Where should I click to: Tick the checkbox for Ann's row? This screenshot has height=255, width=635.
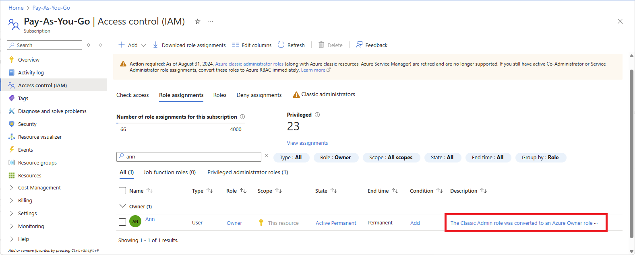click(122, 222)
